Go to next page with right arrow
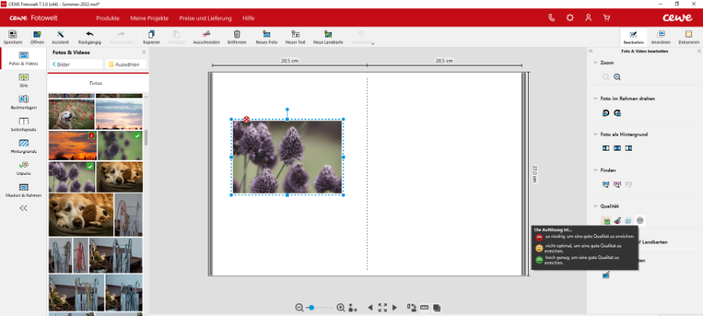This screenshot has height=316, width=703. [x=394, y=307]
